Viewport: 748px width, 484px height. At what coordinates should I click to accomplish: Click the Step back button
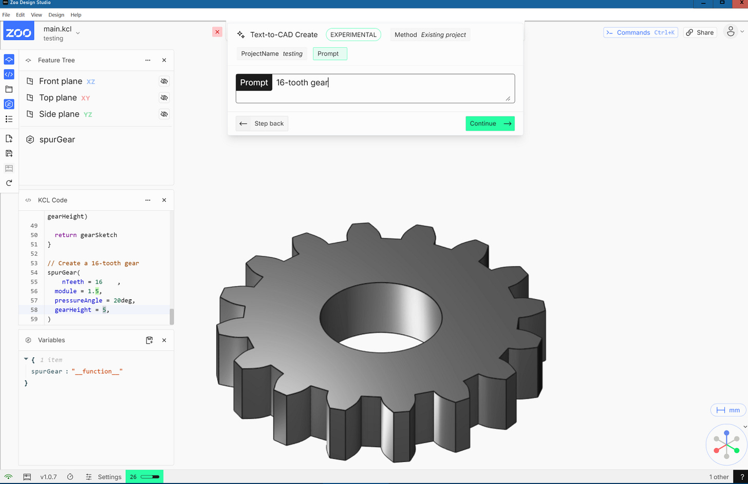(262, 124)
